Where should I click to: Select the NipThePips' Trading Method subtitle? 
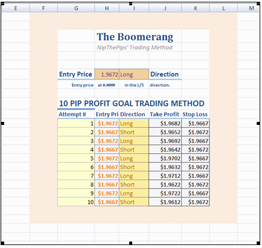135,48
